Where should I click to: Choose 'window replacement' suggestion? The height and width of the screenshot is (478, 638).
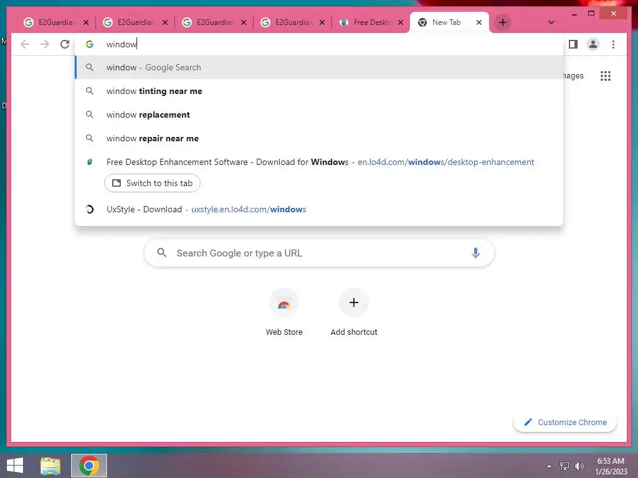click(319, 115)
